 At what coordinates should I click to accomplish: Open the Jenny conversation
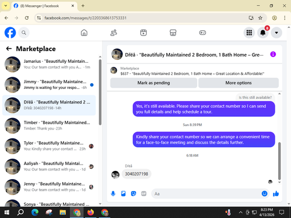point(49,187)
